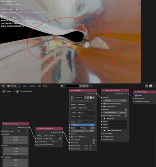Open the second Border mode Wrap around dropdown
The width and height of the screenshot is (156, 167).
[89, 149]
